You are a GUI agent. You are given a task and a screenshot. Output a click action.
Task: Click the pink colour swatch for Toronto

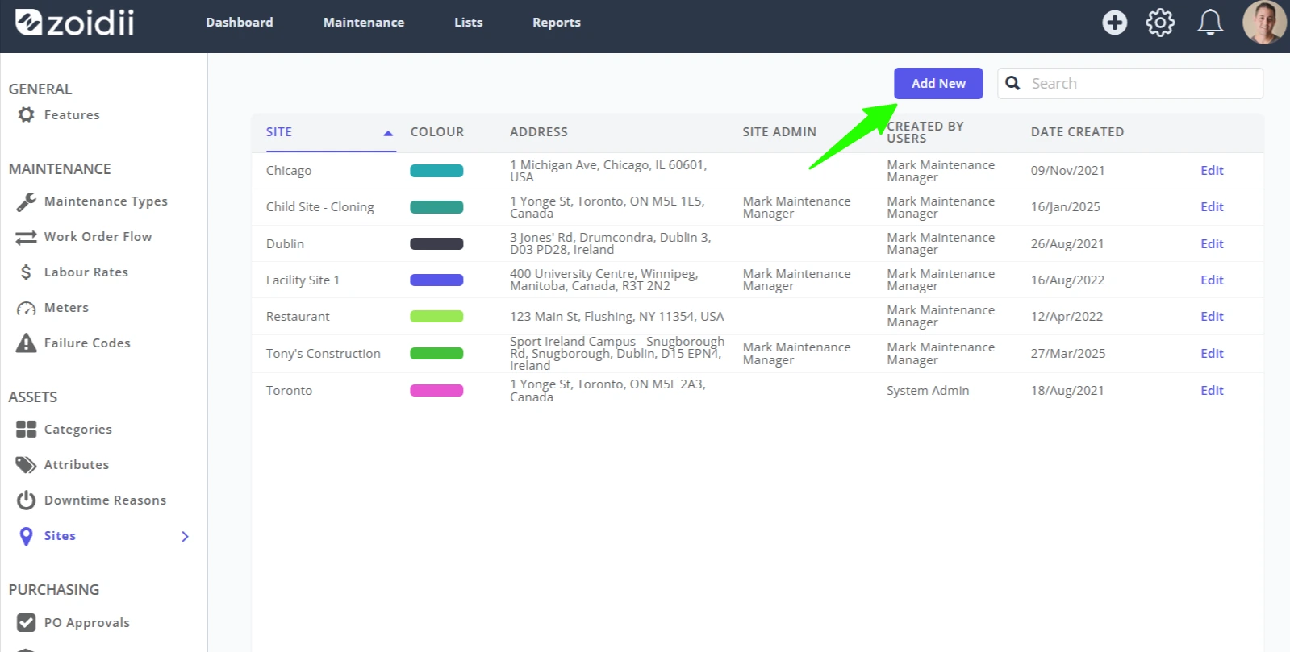(x=436, y=391)
